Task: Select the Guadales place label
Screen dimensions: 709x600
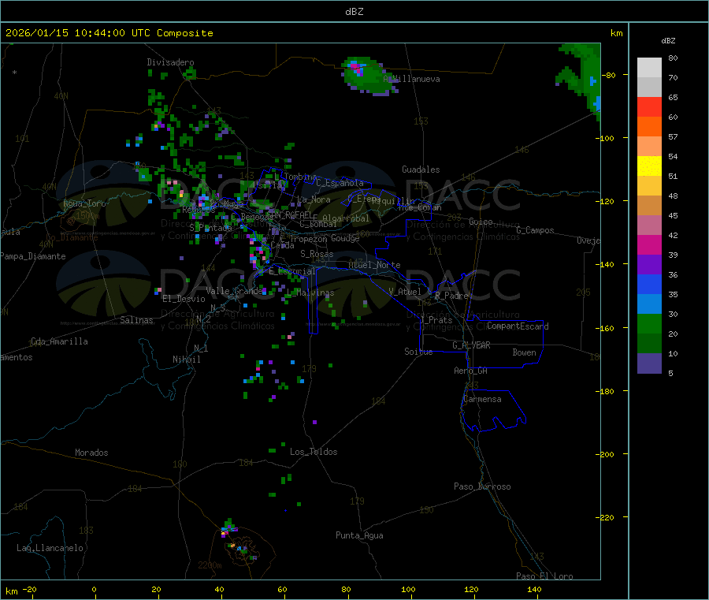Action: [421, 170]
